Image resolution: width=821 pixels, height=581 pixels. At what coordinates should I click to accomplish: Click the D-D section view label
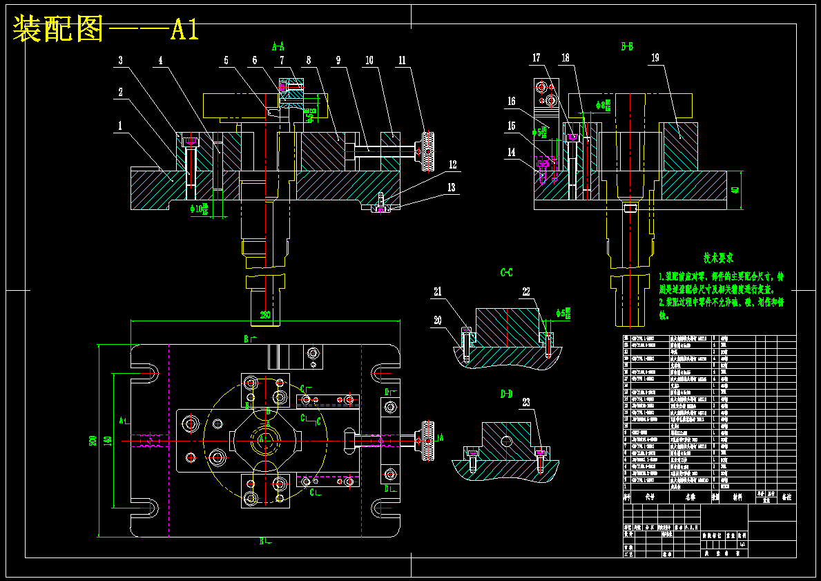coord(506,394)
